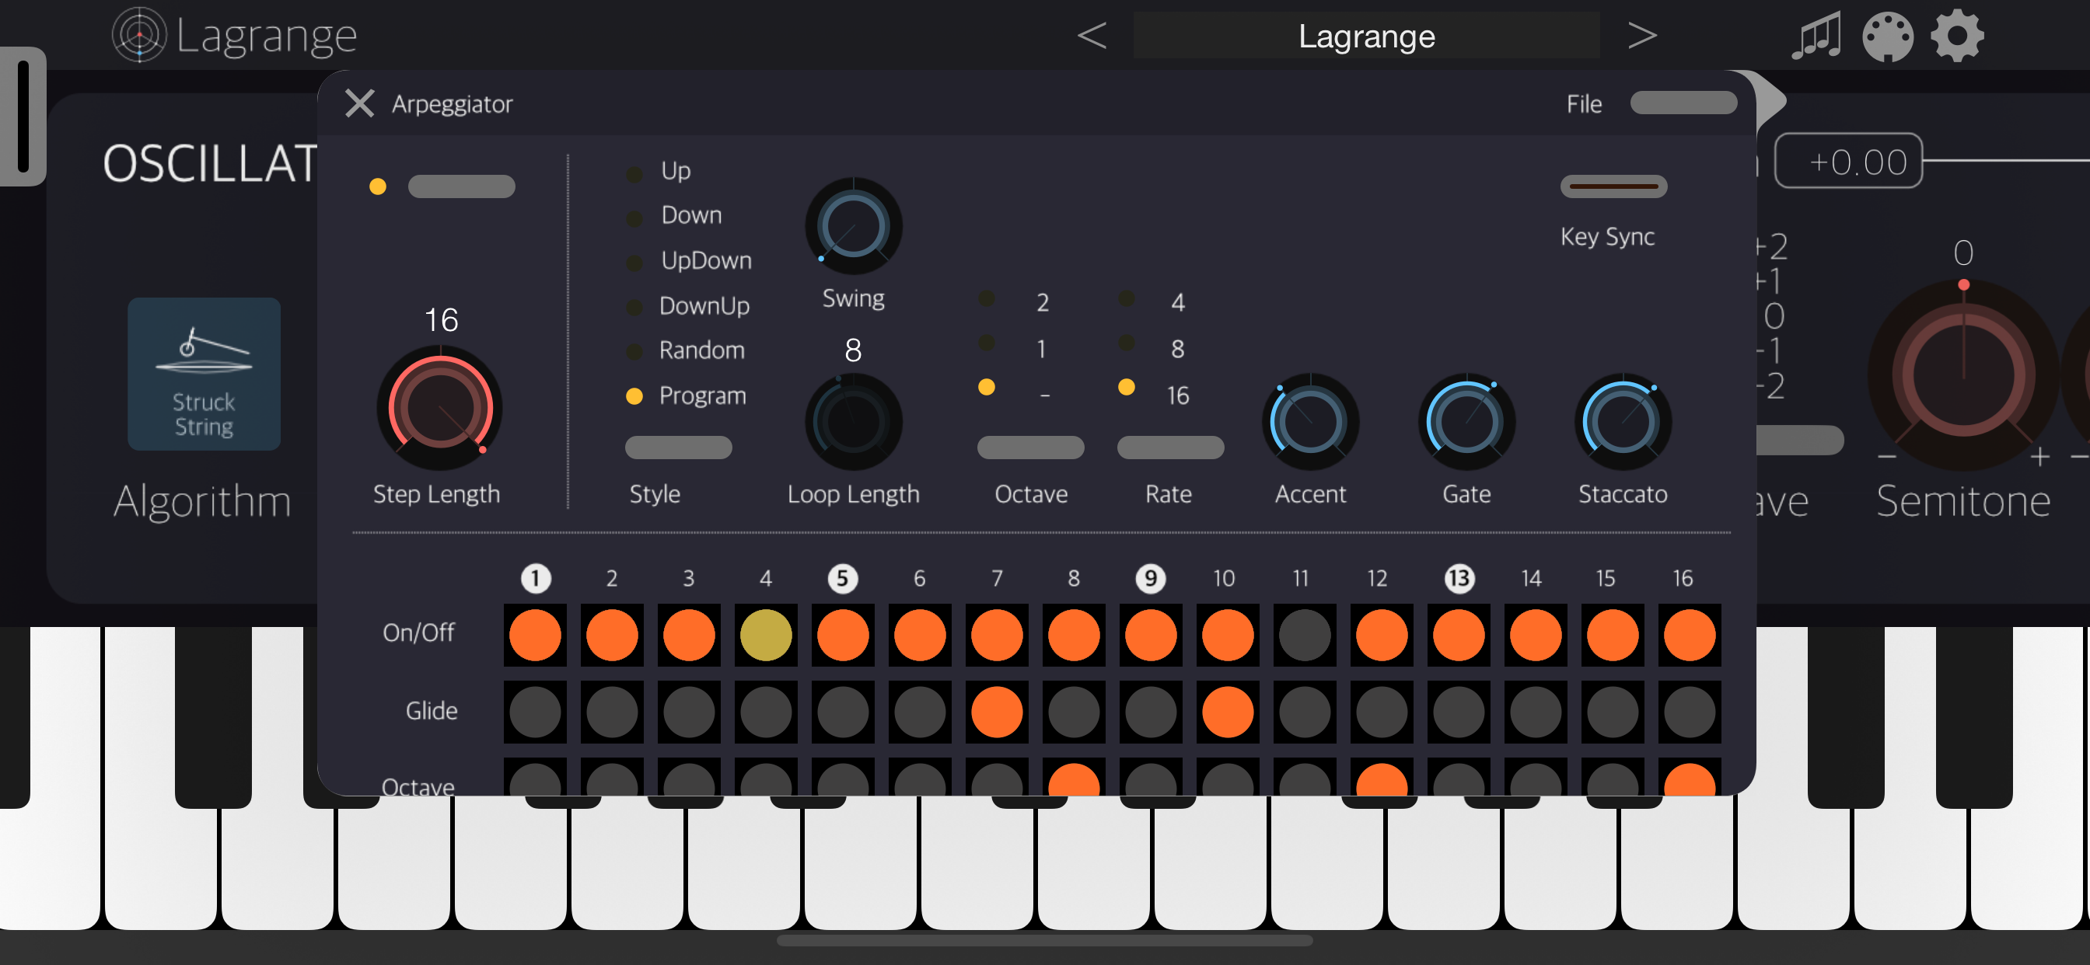Close the Arpeggiator panel with X

pyautogui.click(x=359, y=104)
